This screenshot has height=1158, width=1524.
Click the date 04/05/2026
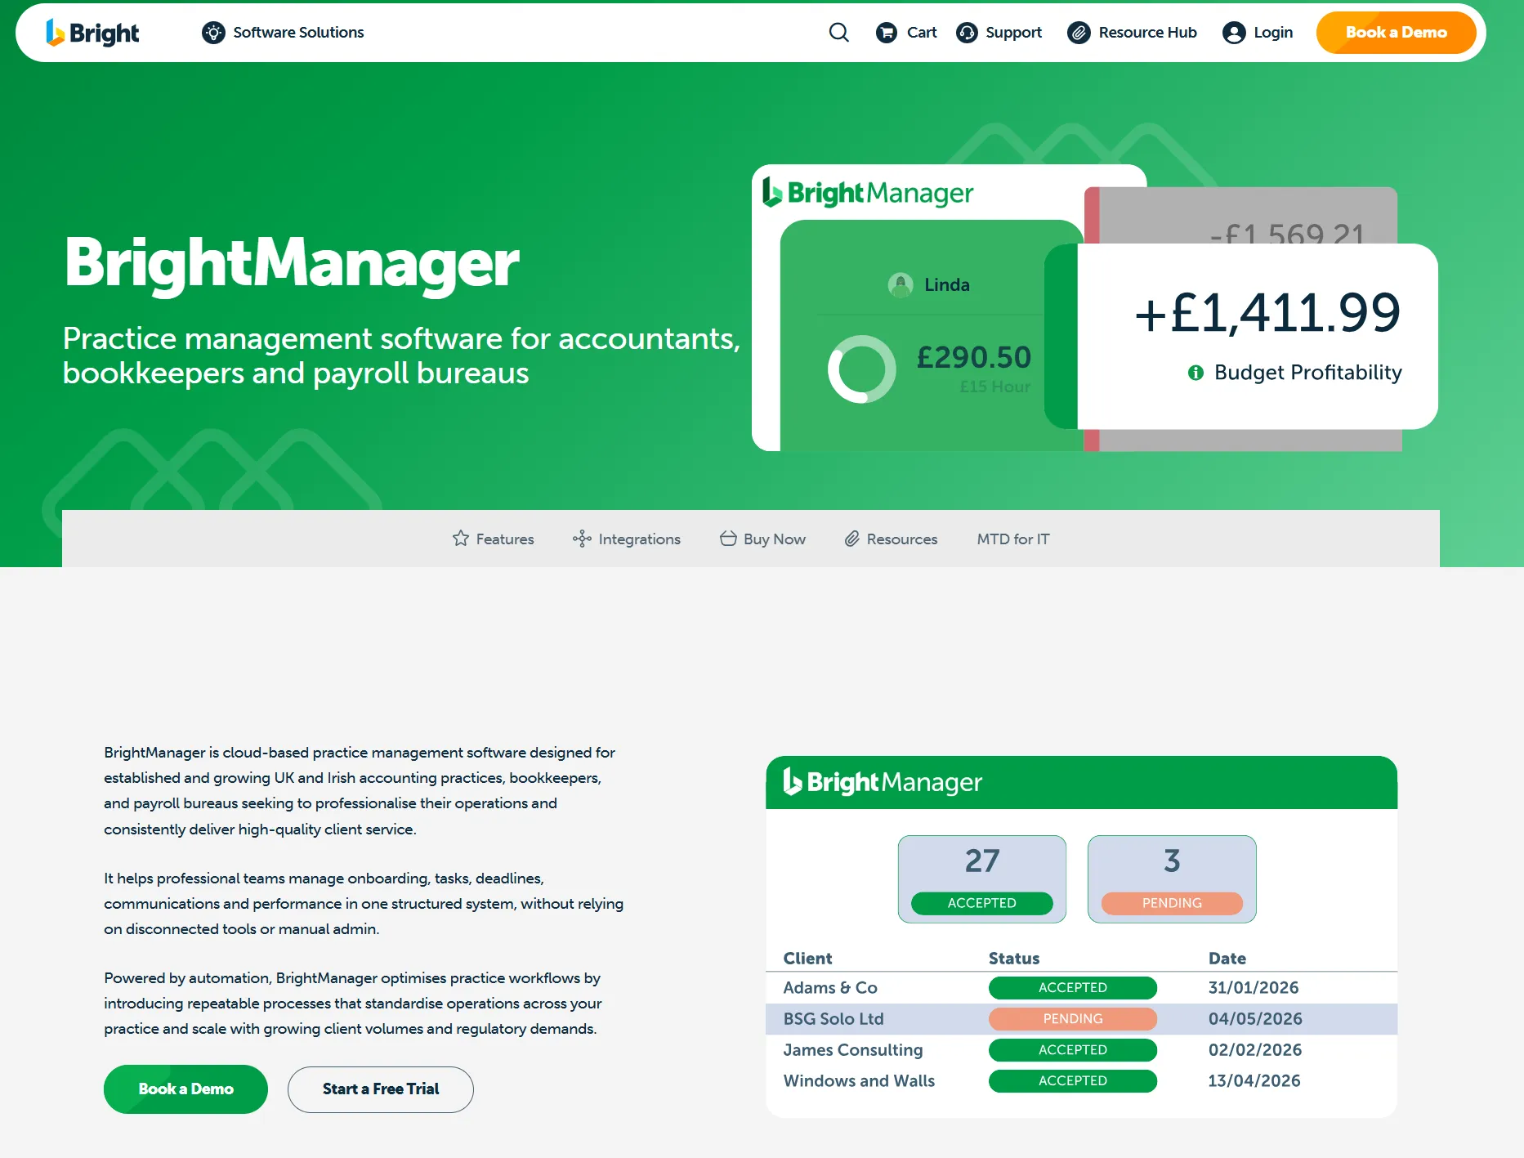coord(1255,1018)
